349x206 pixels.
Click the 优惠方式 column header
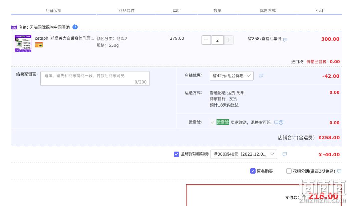(x=268, y=10)
